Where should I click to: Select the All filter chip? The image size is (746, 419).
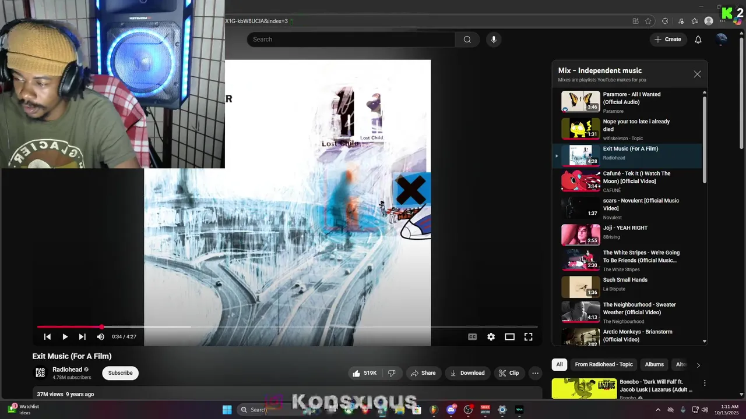(559, 364)
